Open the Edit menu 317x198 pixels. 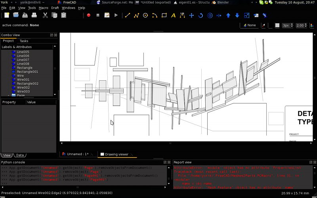tap(12, 8)
